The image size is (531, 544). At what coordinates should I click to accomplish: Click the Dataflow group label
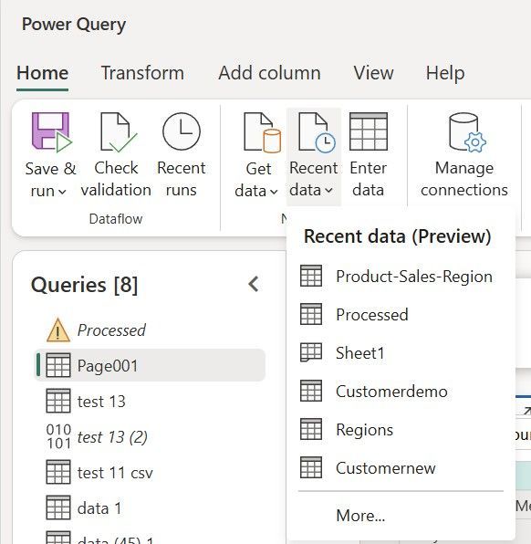(x=116, y=219)
